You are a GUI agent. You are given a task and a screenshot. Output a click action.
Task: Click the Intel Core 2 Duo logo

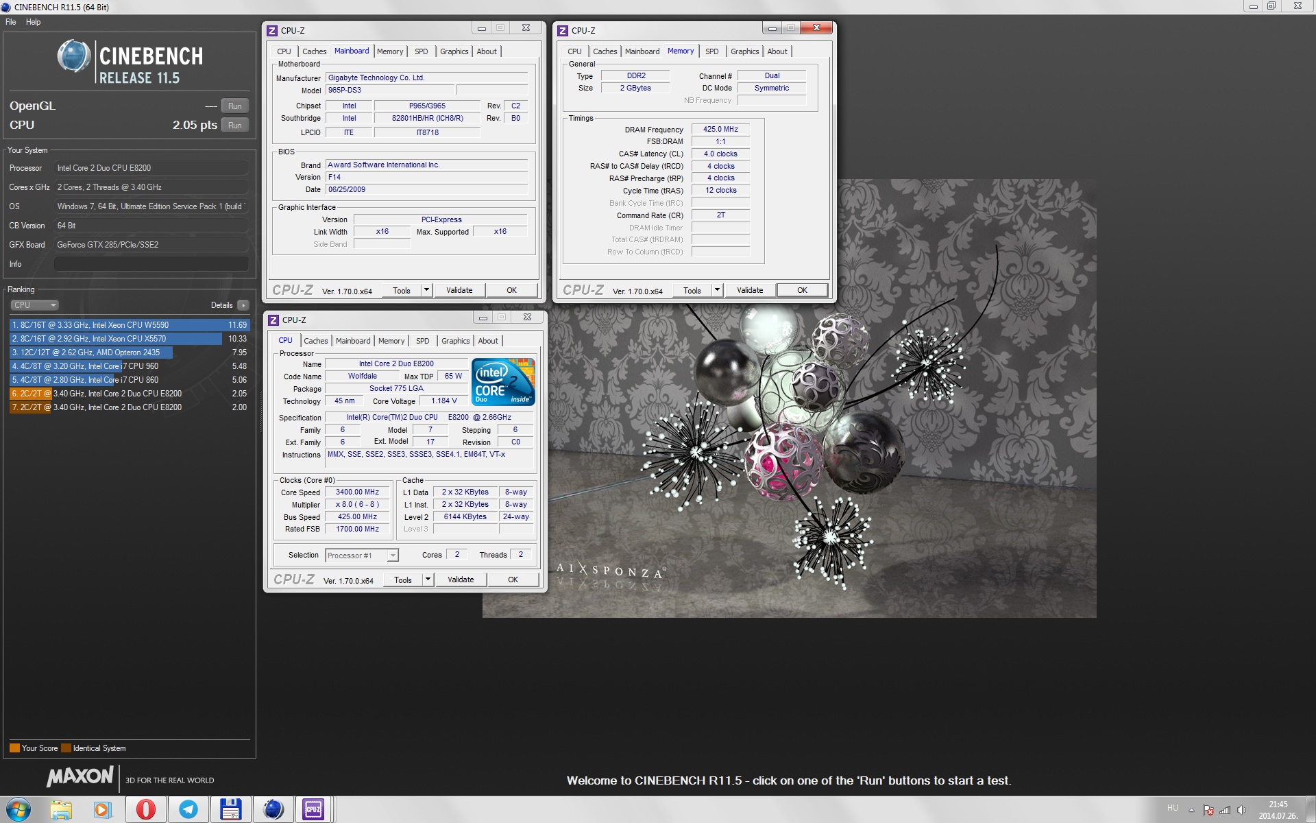point(504,381)
